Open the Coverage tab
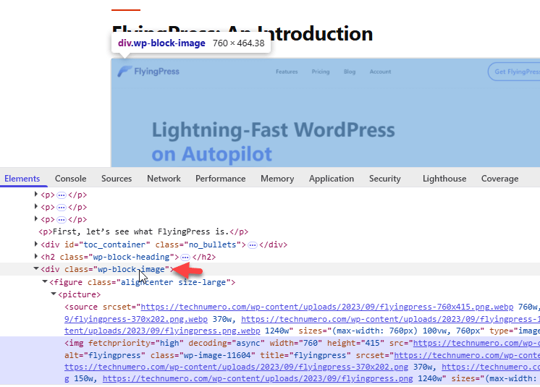The height and width of the screenshot is (387, 540). coord(499,179)
